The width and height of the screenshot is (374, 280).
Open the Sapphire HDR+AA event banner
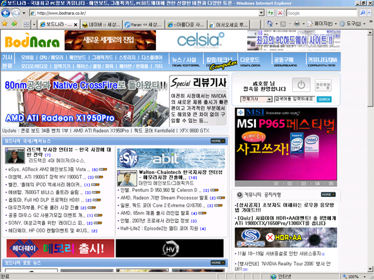point(286,238)
